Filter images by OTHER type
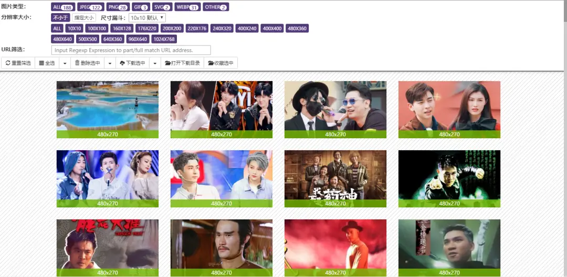This screenshot has width=567, height=277. (x=216, y=7)
